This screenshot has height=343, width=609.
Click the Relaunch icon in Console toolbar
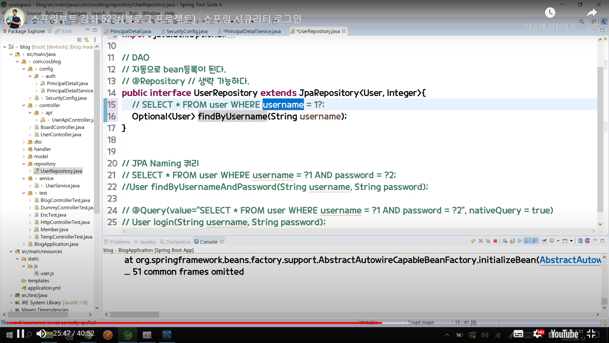473,241
